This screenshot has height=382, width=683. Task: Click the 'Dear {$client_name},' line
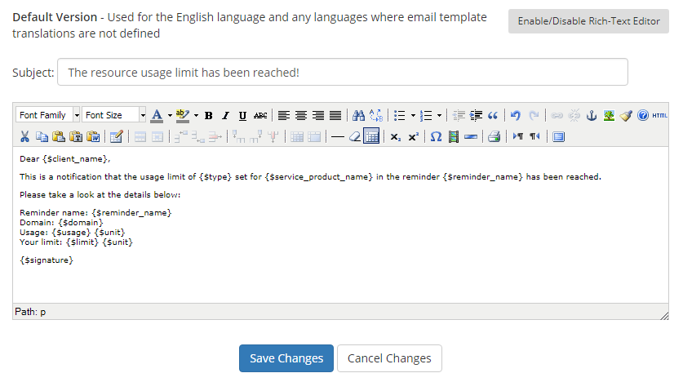click(x=65, y=159)
